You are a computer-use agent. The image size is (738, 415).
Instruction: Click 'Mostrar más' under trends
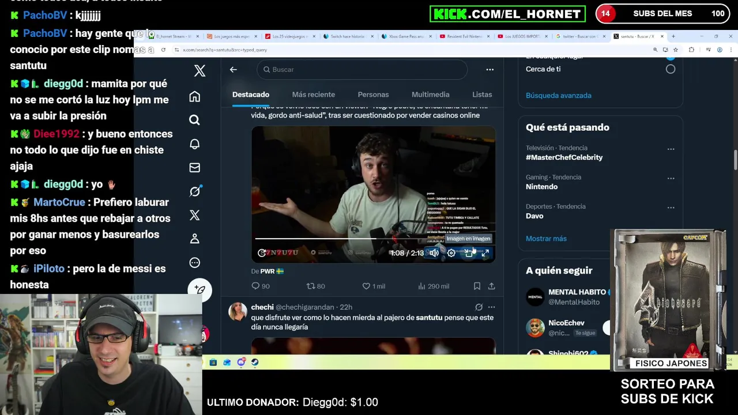pyautogui.click(x=546, y=239)
